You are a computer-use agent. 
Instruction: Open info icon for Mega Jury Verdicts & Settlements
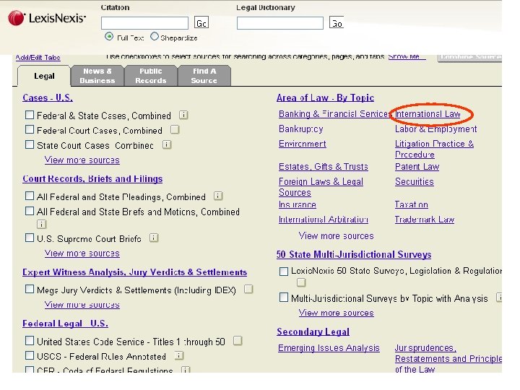pos(248,290)
